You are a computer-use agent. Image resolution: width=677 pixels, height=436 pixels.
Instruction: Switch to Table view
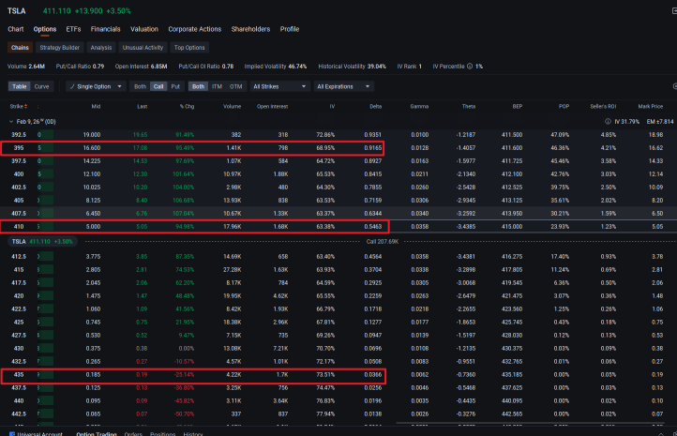(19, 87)
